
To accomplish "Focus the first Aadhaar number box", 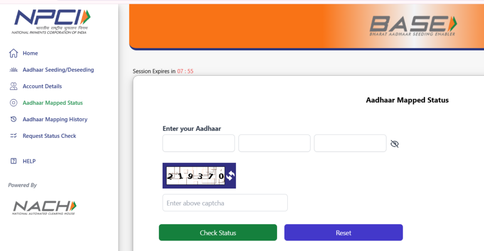I will (x=199, y=143).
